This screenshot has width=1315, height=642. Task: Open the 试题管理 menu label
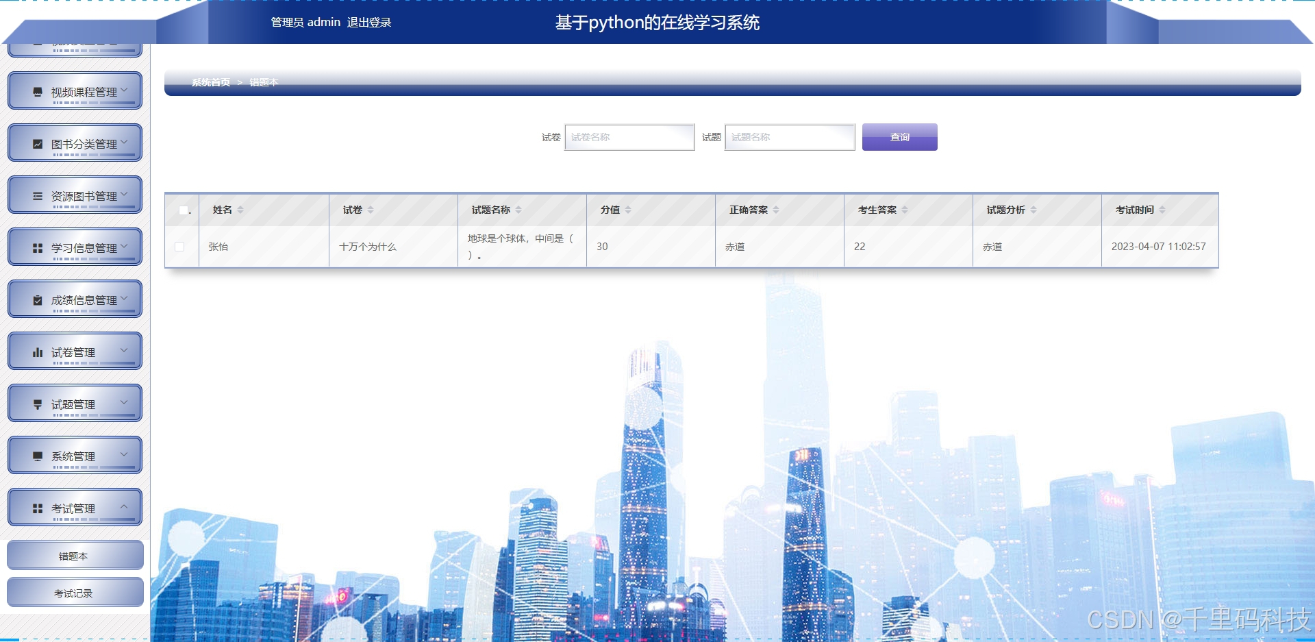click(73, 404)
